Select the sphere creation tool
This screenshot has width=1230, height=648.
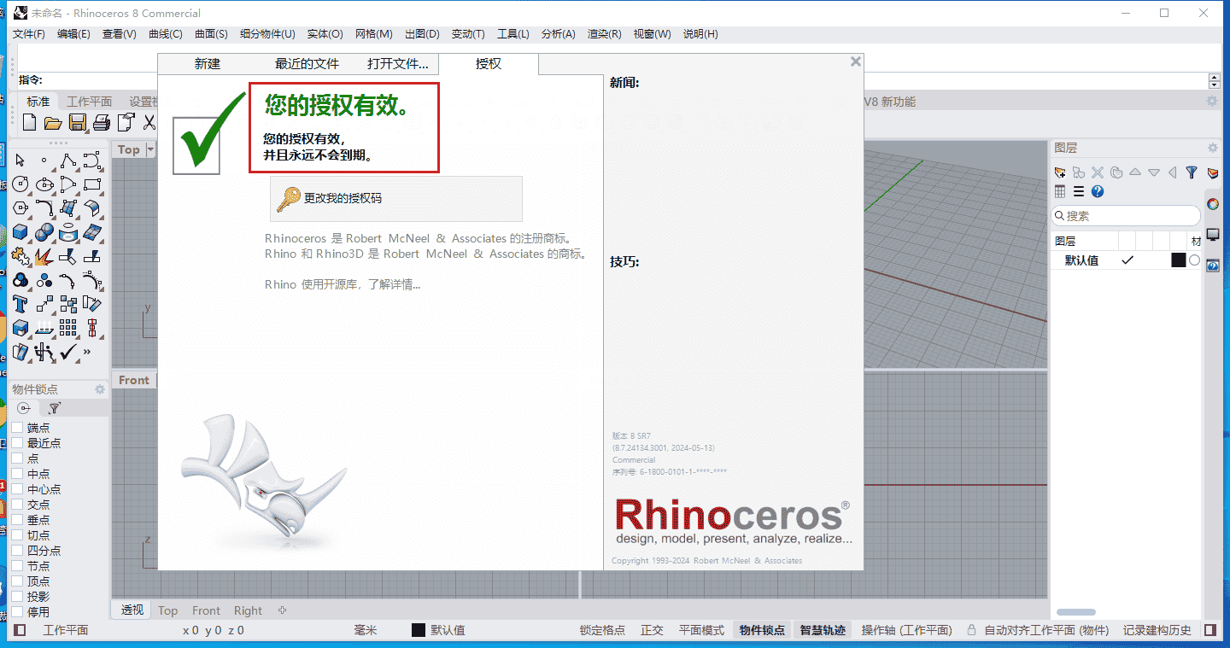(44, 231)
